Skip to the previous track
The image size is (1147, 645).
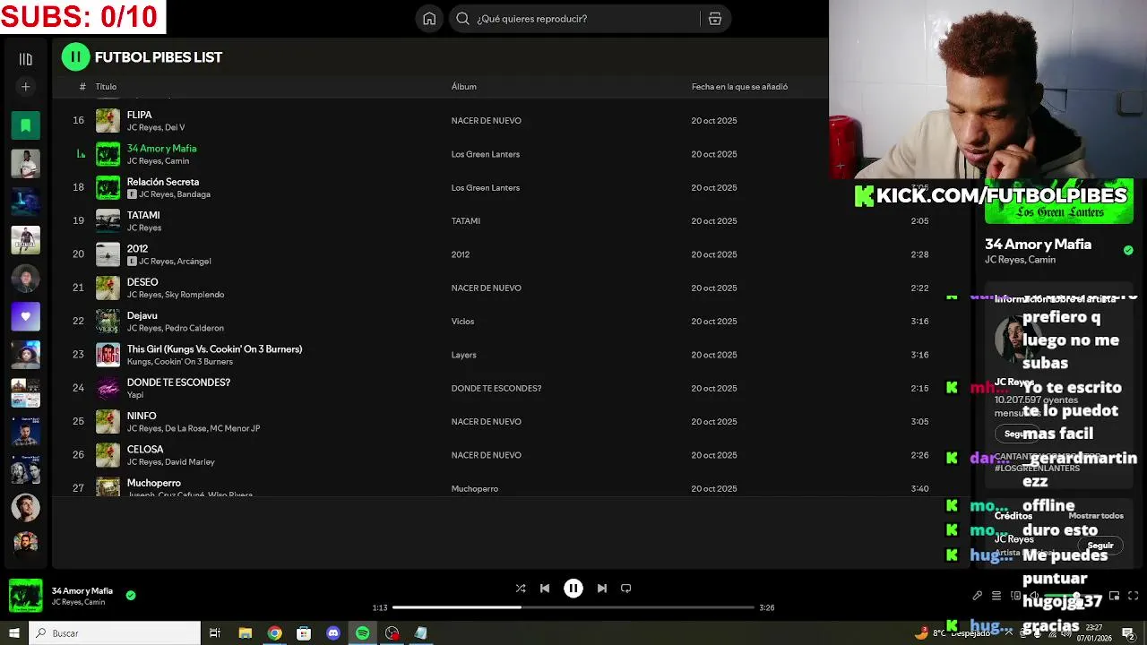(x=545, y=589)
